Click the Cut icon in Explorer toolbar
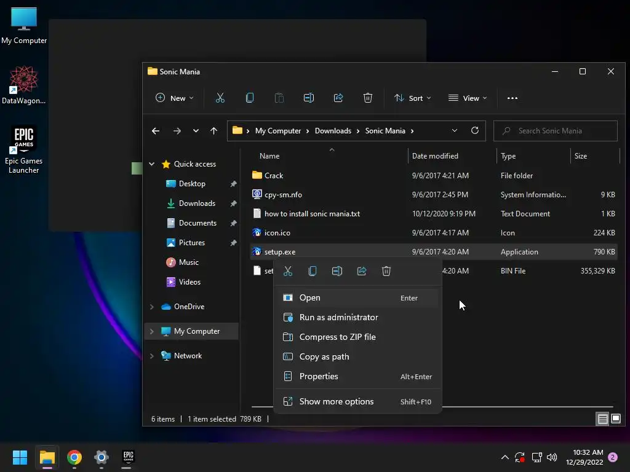 coord(220,98)
